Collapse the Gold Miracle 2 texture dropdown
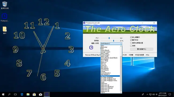Screen dimensions: 174x97 click(111, 44)
